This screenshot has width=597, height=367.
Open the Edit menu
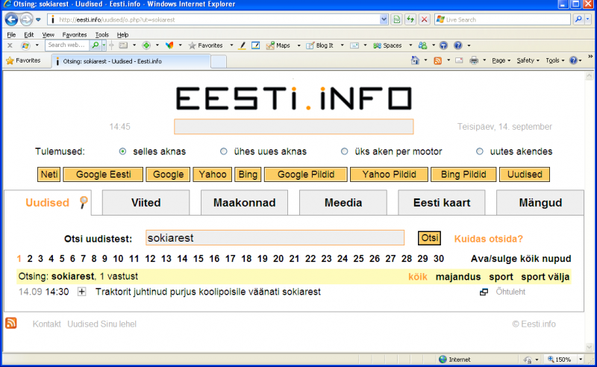click(29, 34)
